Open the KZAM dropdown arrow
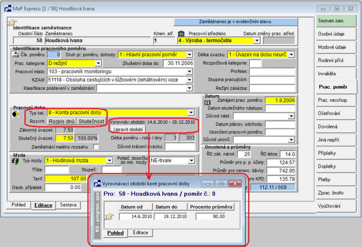 (189, 80)
